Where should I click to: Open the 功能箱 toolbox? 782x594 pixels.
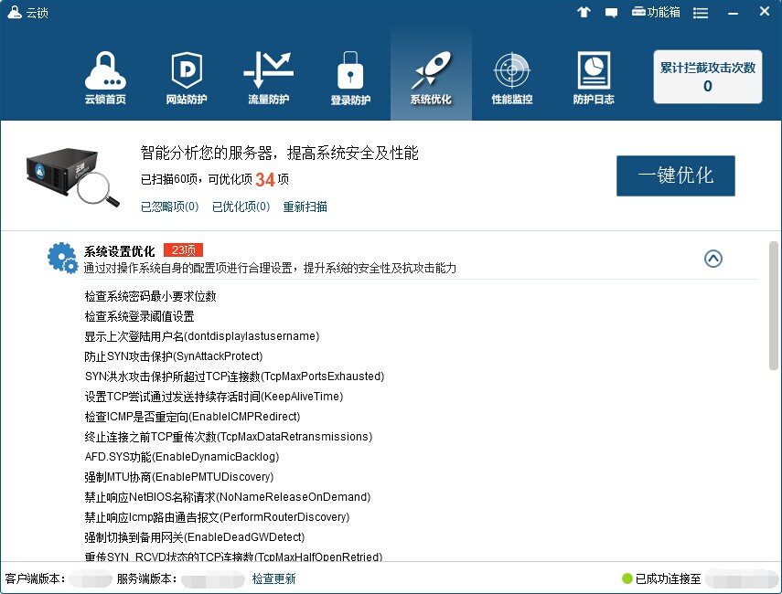click(656, 13)
